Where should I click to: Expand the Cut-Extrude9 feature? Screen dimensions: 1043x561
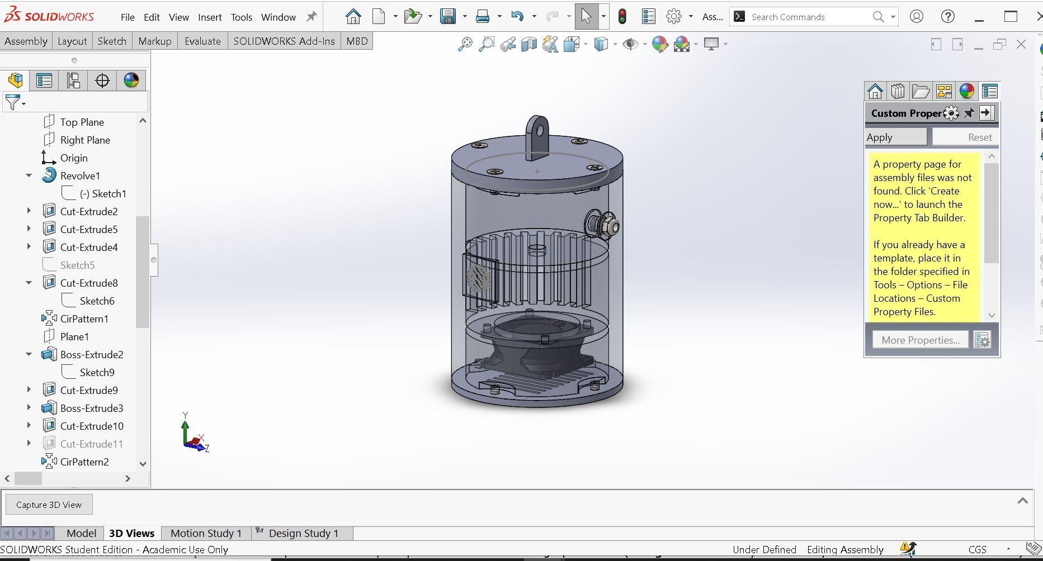(29, 390)
